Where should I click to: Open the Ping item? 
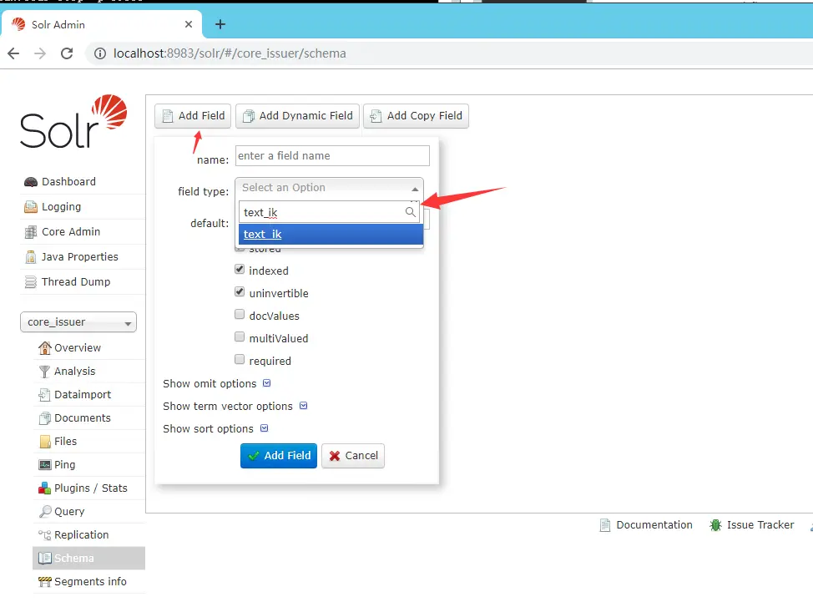64,464
